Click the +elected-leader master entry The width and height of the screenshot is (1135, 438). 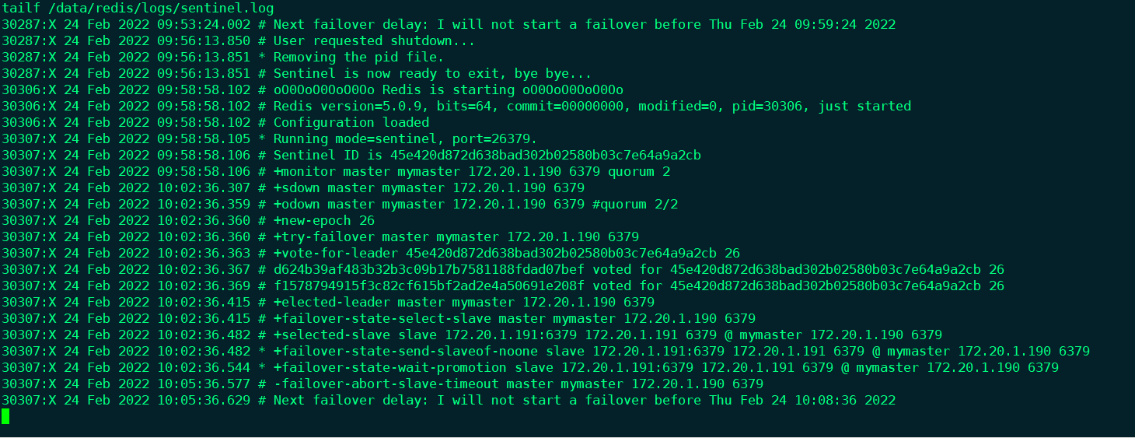[x=463, y=302]
